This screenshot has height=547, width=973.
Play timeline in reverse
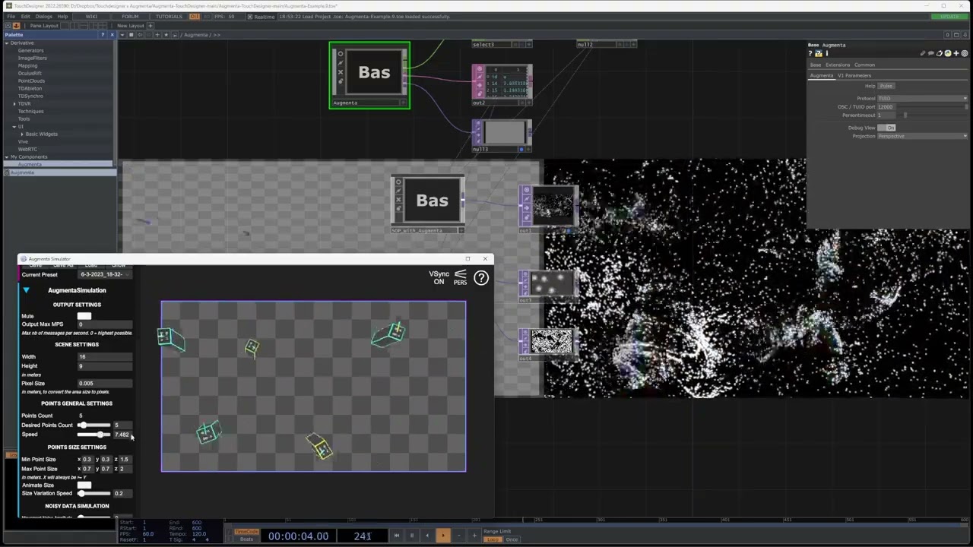click(427, 536)
